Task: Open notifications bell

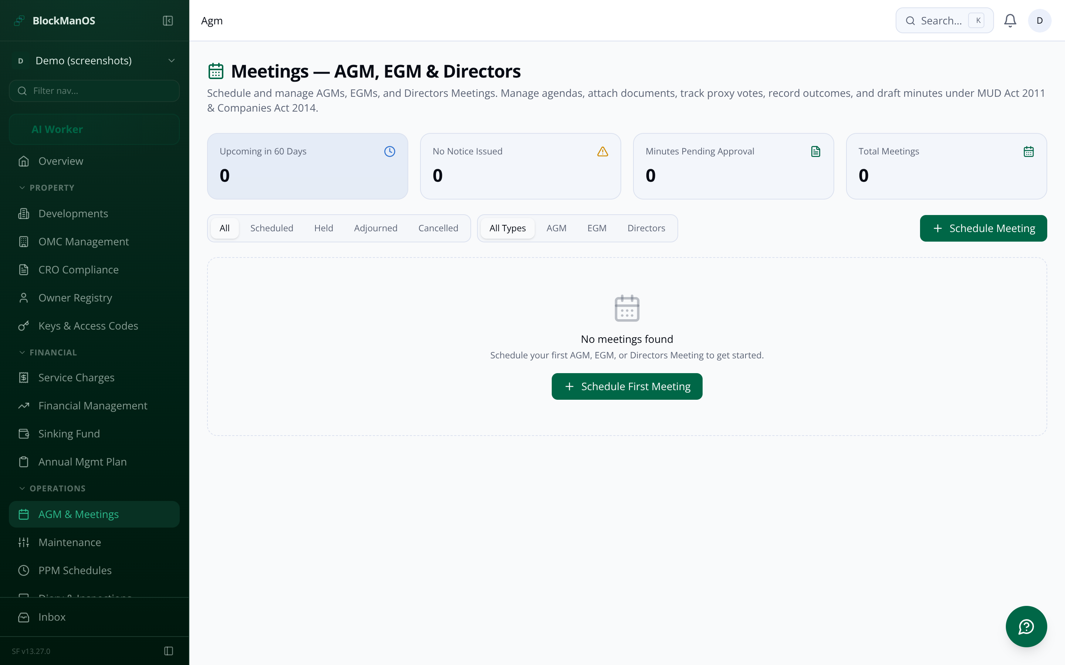Action: coord(1010,21)
